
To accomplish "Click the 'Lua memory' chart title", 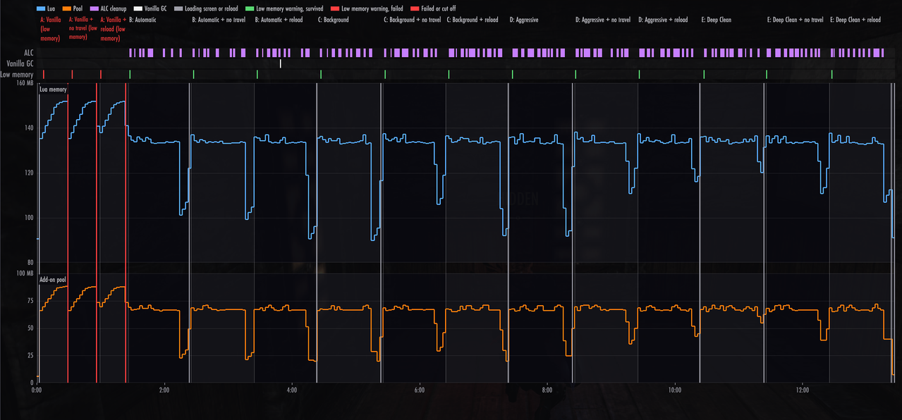I will 53,89.
